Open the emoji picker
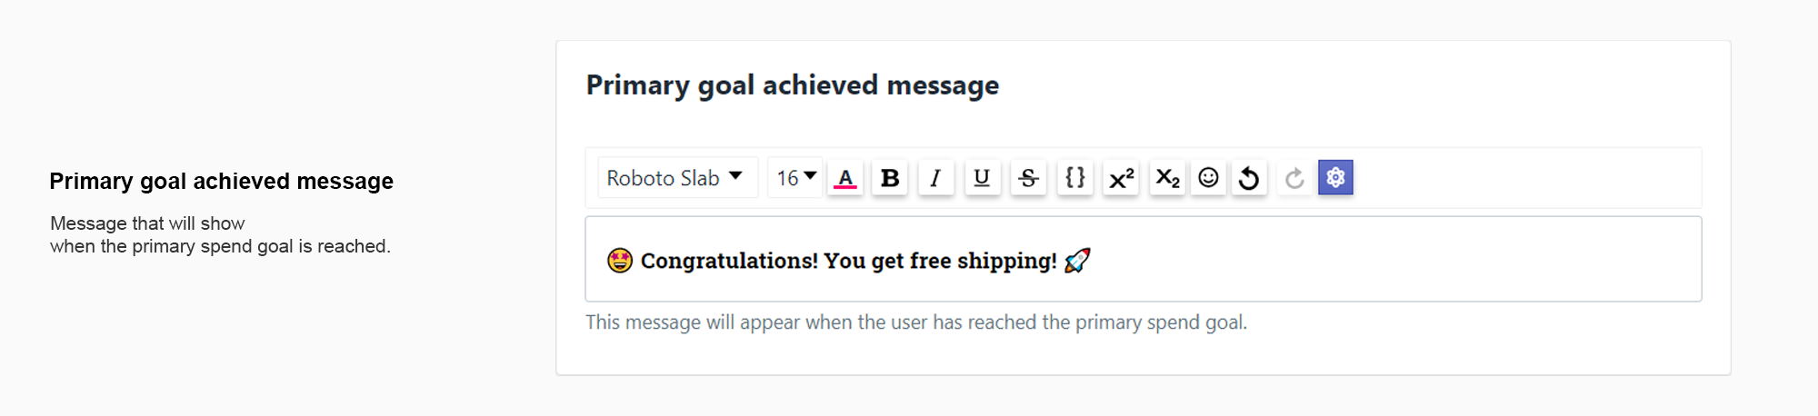1818x416 pixels. pyautogui.click(x=1208, y=178)
